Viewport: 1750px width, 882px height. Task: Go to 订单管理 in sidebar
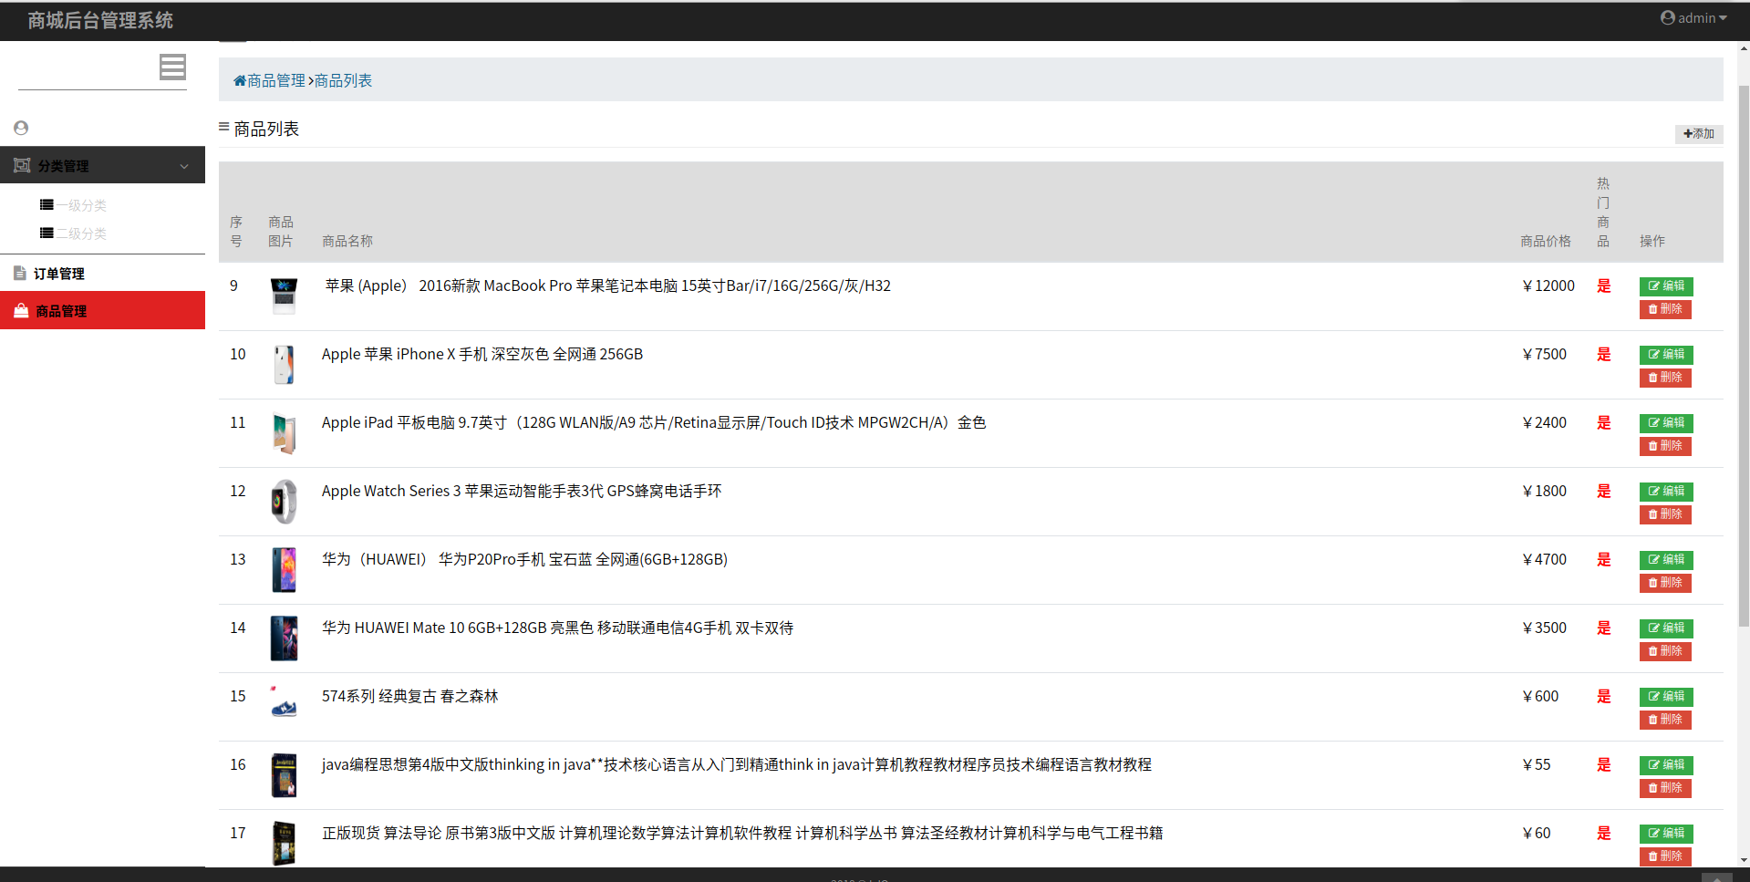click(x=102, y=274)
